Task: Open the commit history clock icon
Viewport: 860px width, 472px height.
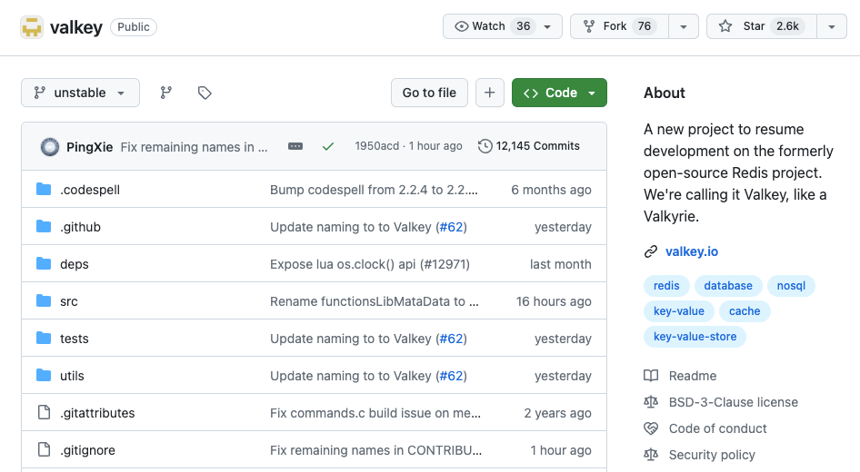Action: [485, 146]
